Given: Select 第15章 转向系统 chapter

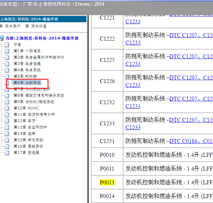Looking at the screenshot, I should [28, 140].
